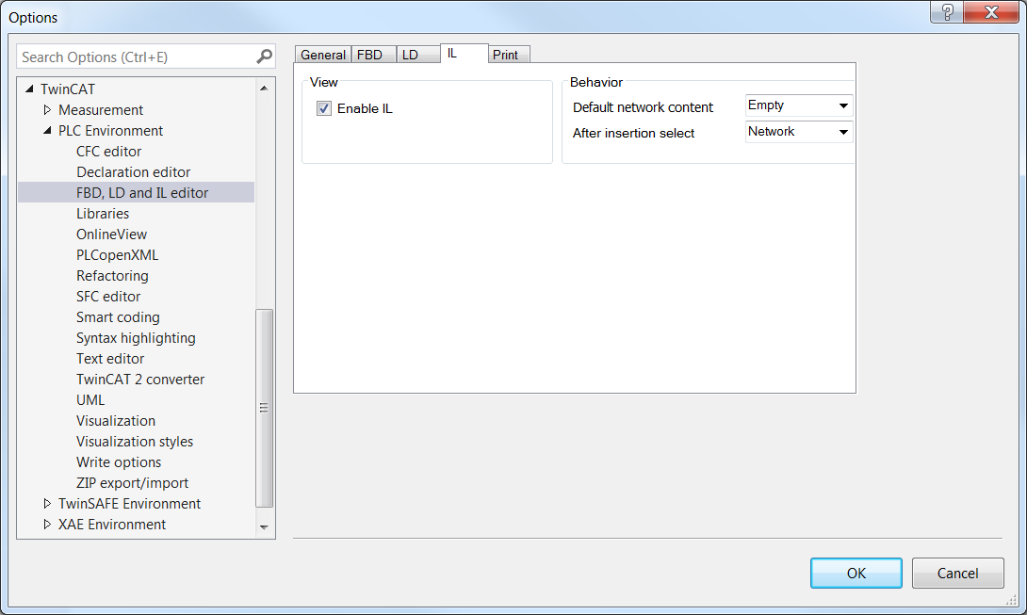Image resolution: width=1027 pixels, height=615 pixels.
Task: Collapse the TwinCAT tree node
Action: (x=29, y=89)
